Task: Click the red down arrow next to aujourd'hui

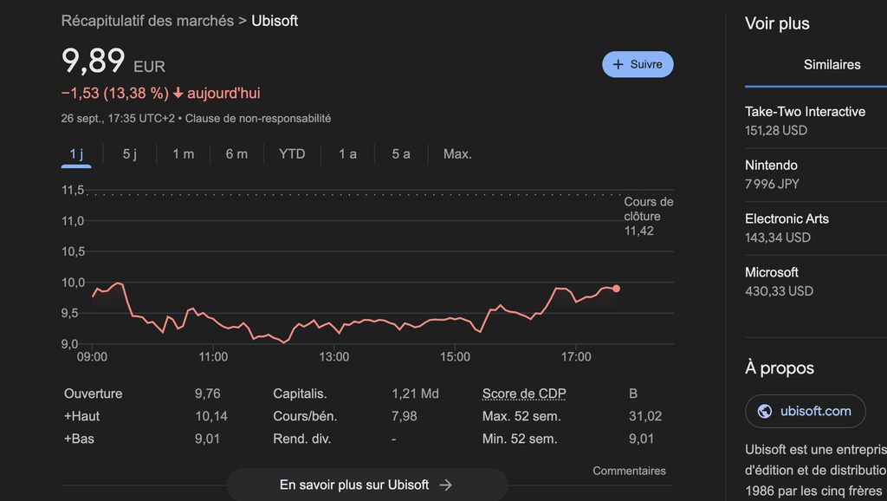Action: coord(178,94)
